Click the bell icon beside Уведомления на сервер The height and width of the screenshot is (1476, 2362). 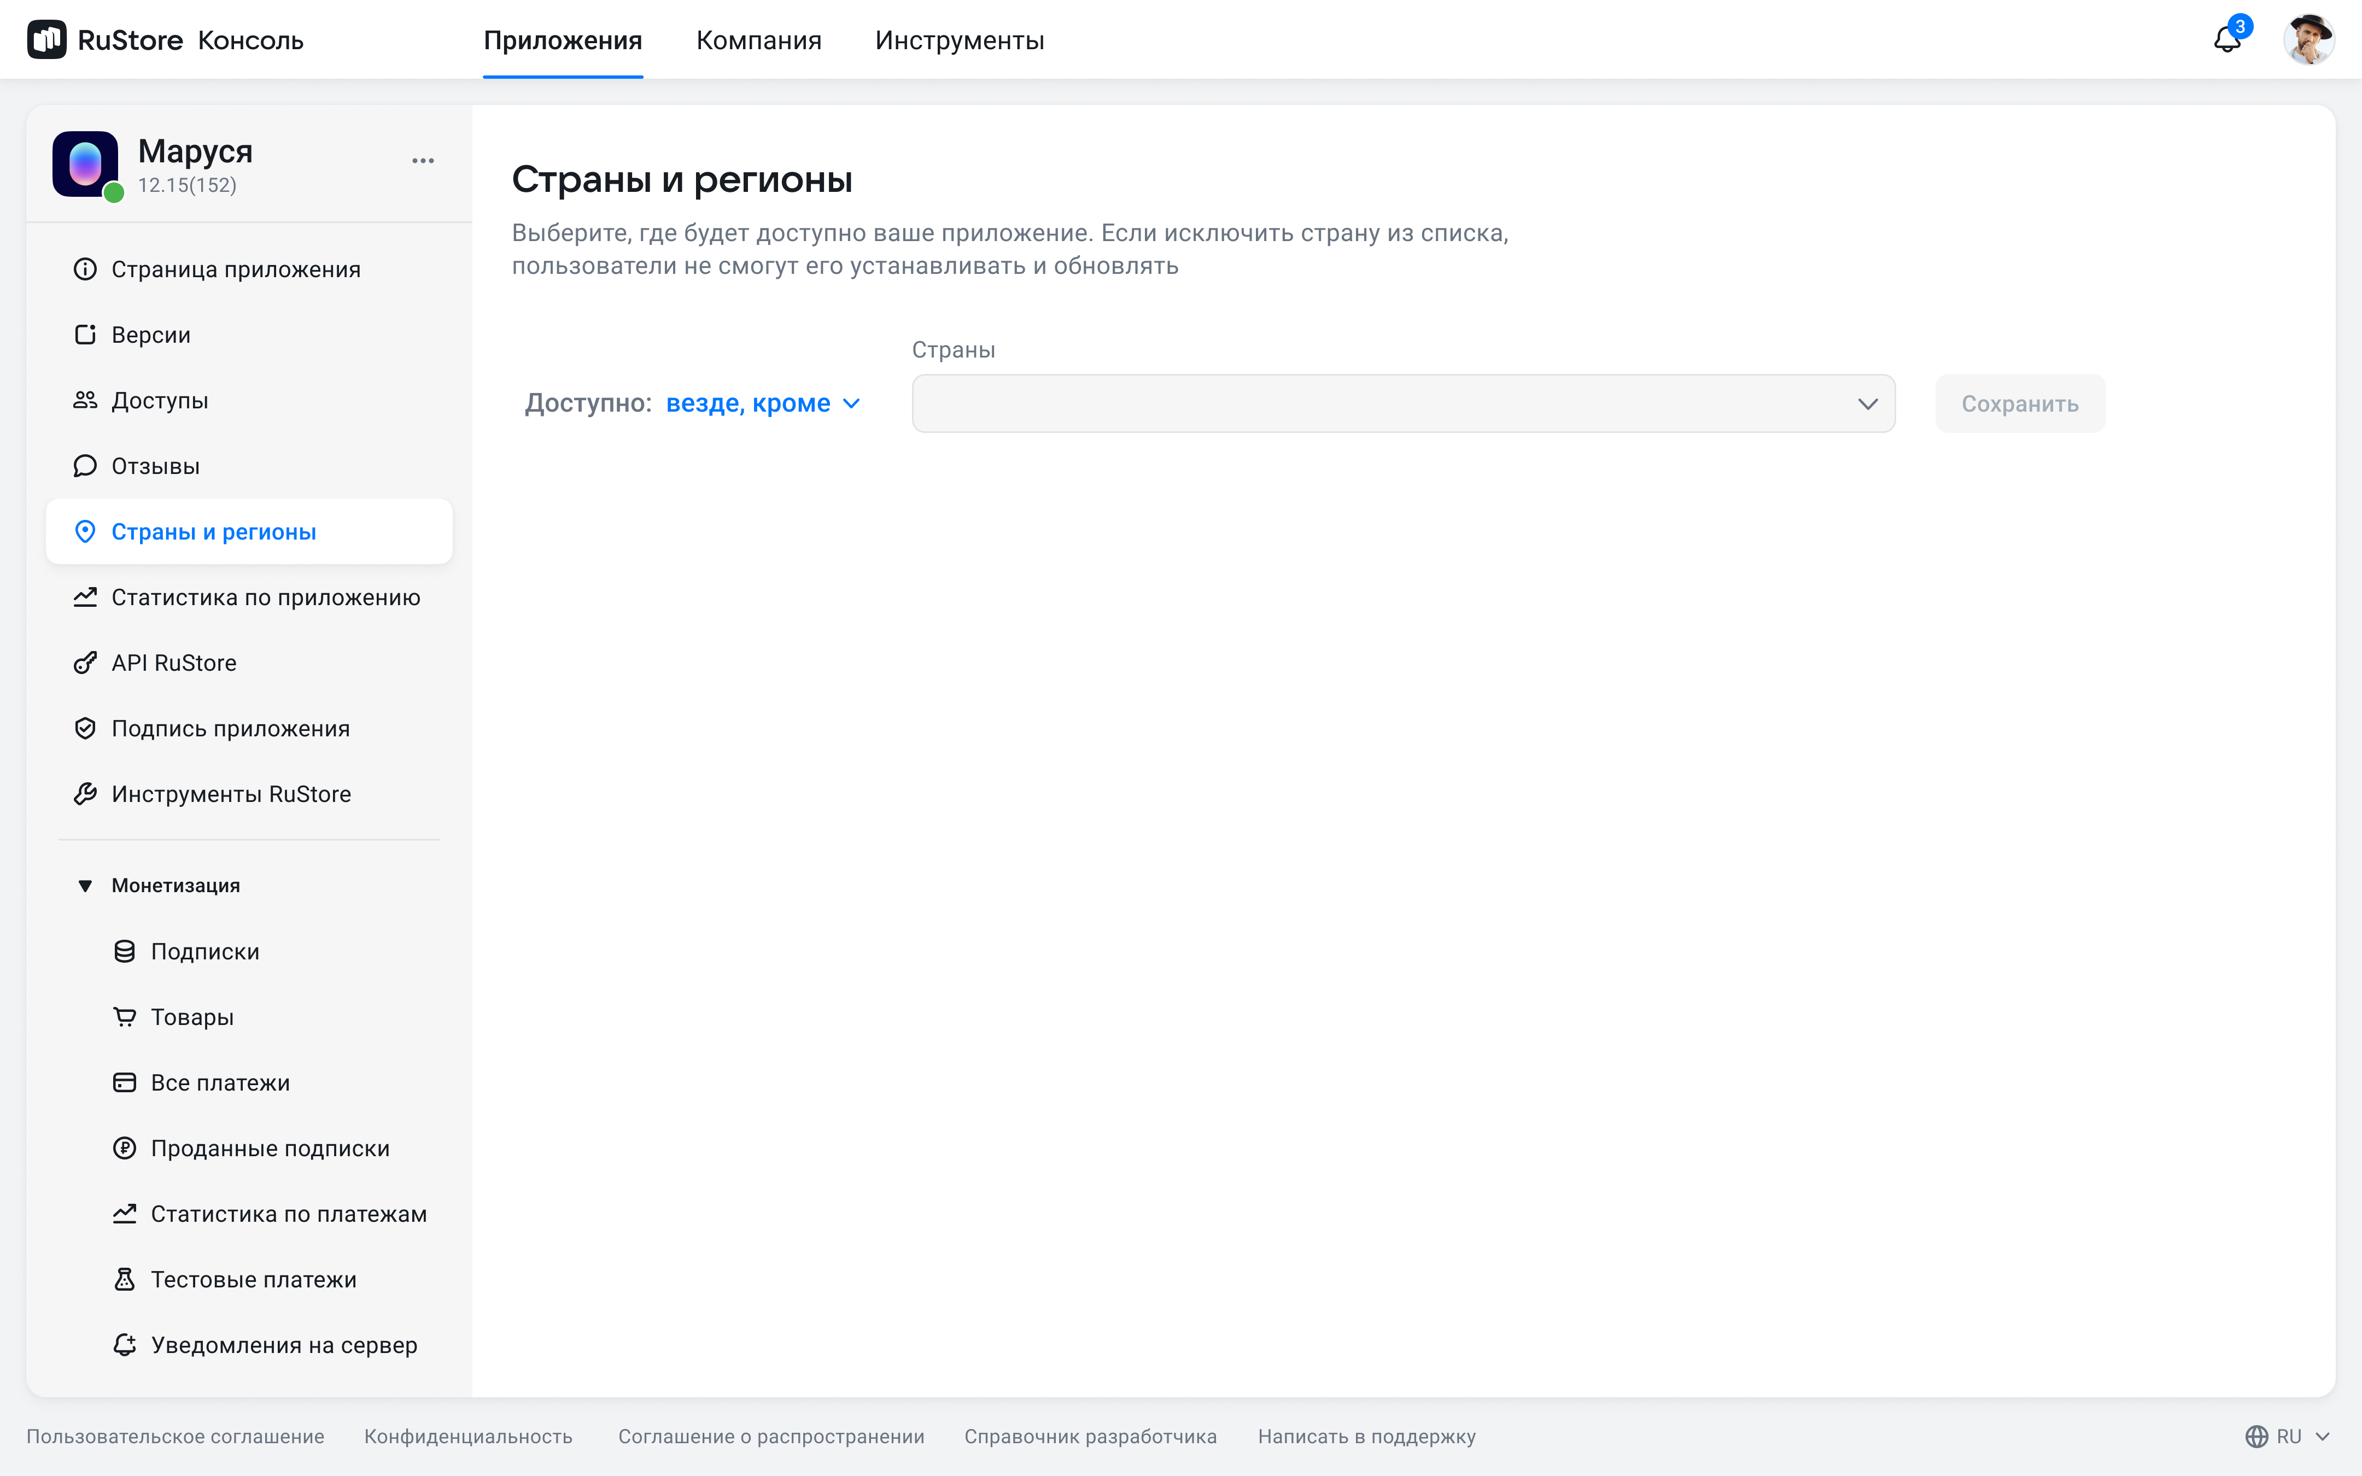coord(125,1345)
